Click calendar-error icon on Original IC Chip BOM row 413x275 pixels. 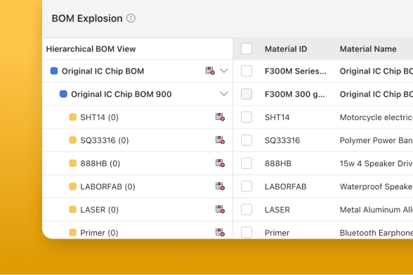pos(210,71)
